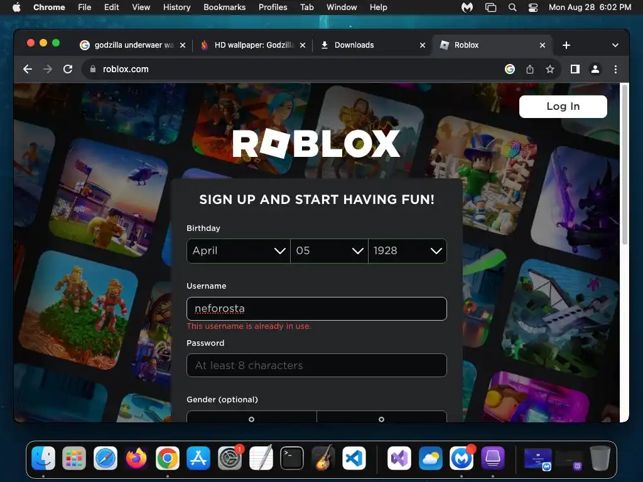Close the godzilla underwaer tab
This screenshot has width=643, height=482.
183,45
